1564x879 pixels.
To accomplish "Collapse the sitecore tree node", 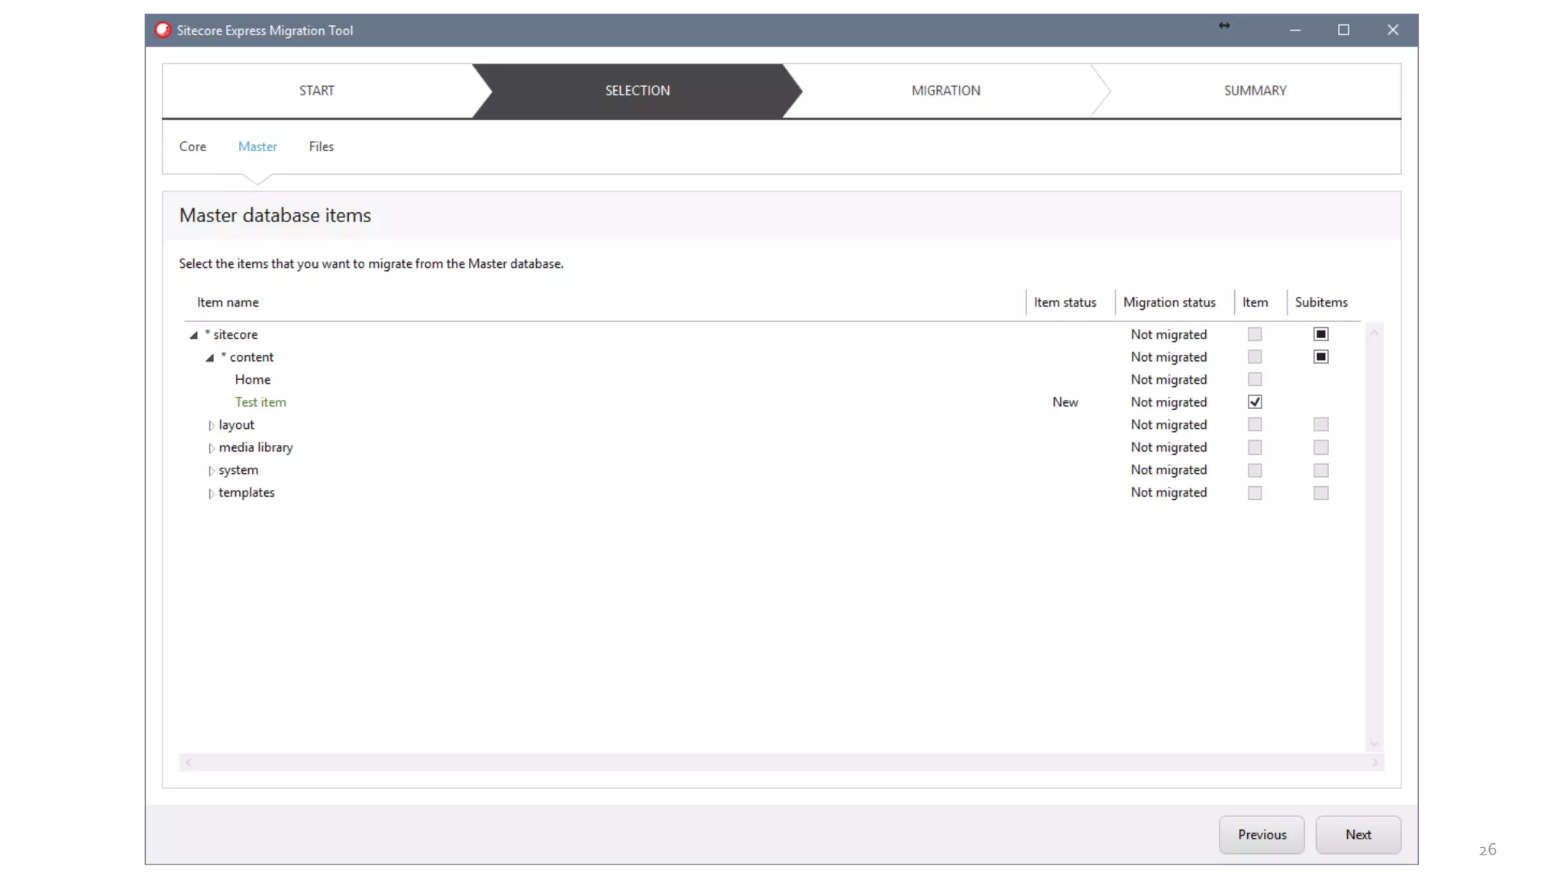I will tap(194, 335).
